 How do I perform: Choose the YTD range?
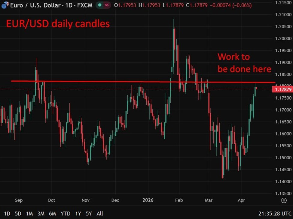point(66,214)
